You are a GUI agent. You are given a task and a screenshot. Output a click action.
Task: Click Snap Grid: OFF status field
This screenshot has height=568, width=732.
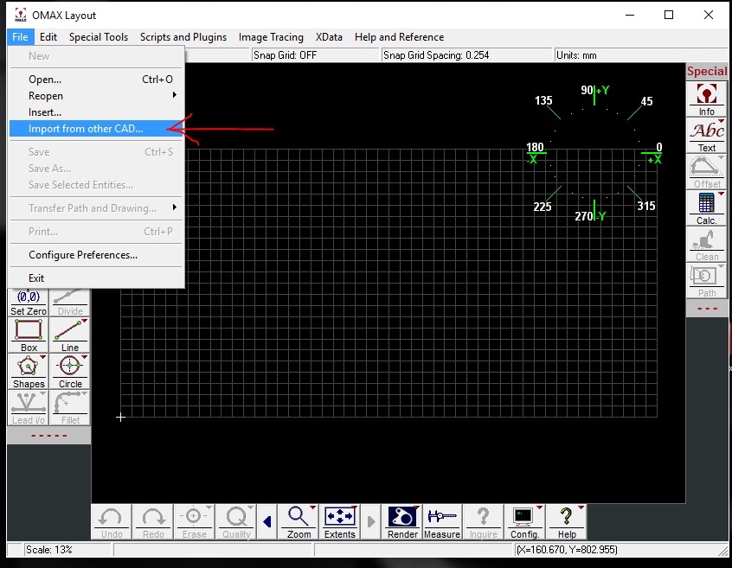click(315, 55)
